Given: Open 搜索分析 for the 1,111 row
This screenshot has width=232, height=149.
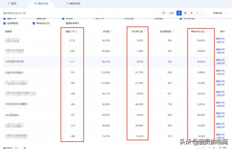Looking at the screenshot, I should [x=220, y=60].
